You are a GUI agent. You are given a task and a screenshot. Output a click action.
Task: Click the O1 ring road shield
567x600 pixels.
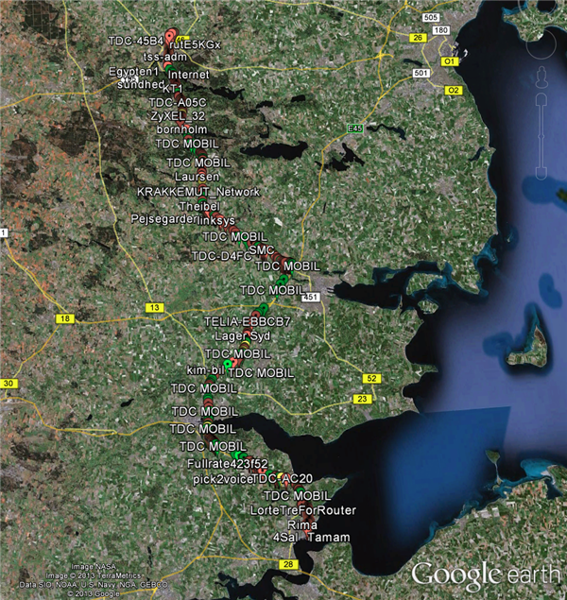click(450, 61)
